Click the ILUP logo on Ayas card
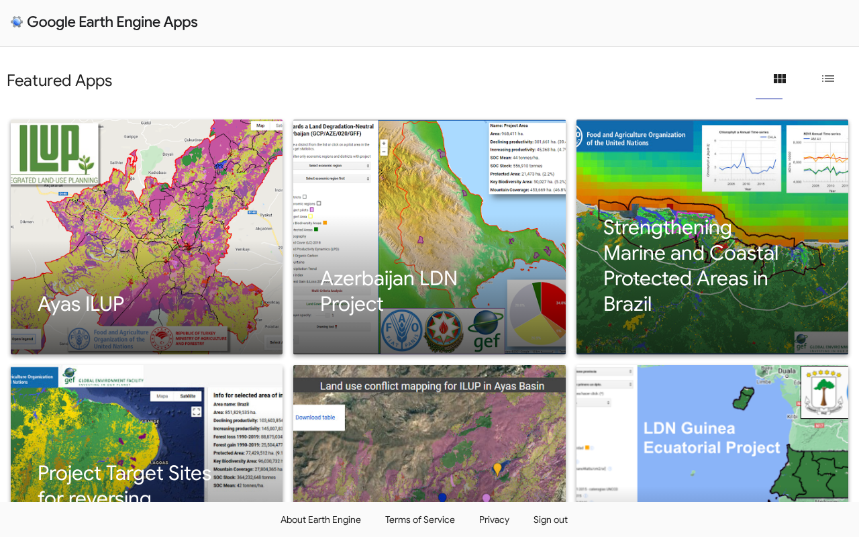This screenshot has width=859, height=537. click(x=55, y=153)
